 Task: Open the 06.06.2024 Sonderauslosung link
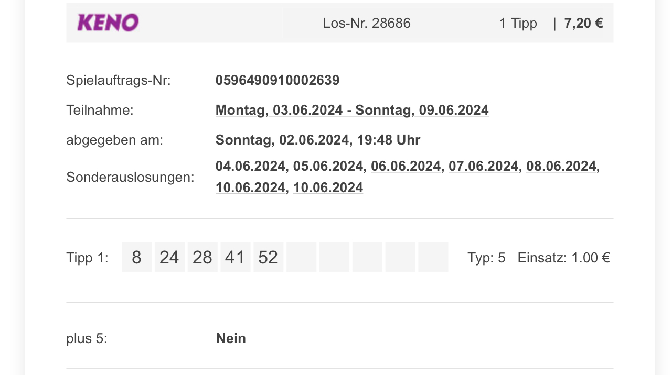(406, 166)
